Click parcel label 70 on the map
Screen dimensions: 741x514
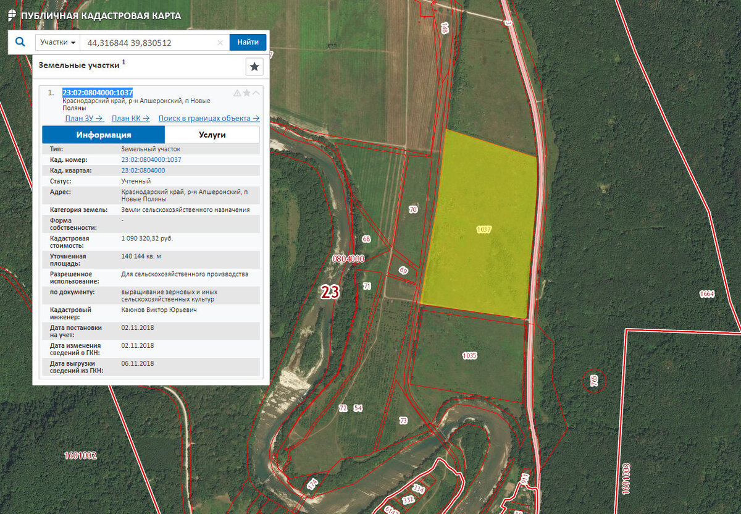pos(414,210)
